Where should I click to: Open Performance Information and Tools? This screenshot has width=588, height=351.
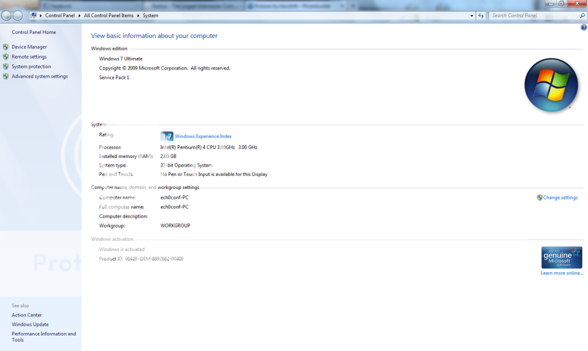(x=44, y=337)
